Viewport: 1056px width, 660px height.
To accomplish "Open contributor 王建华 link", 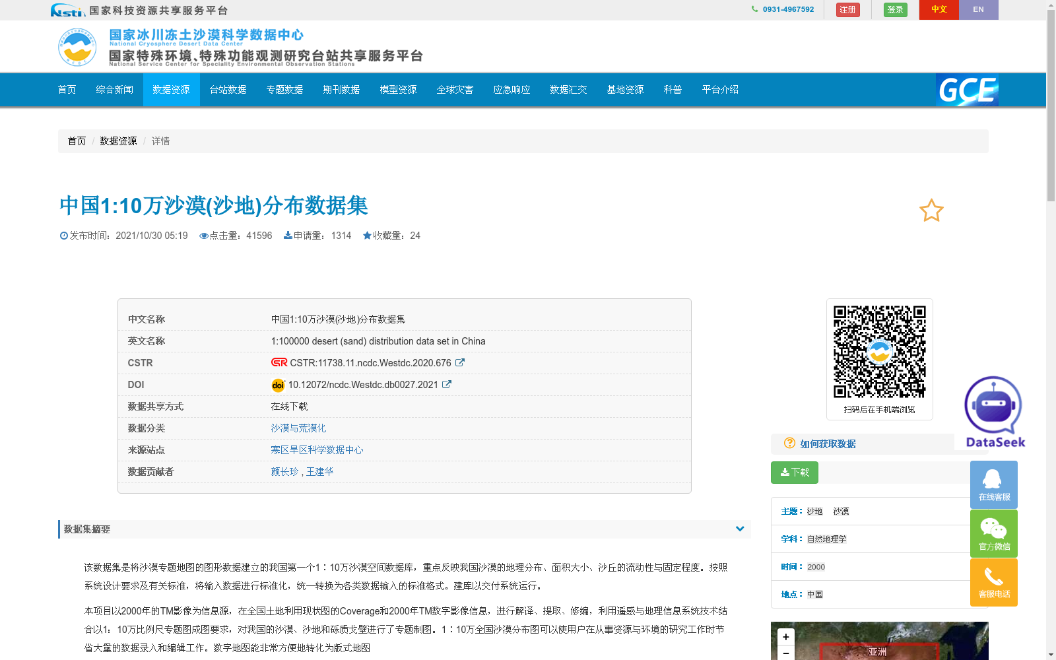I will click(319, 472).
